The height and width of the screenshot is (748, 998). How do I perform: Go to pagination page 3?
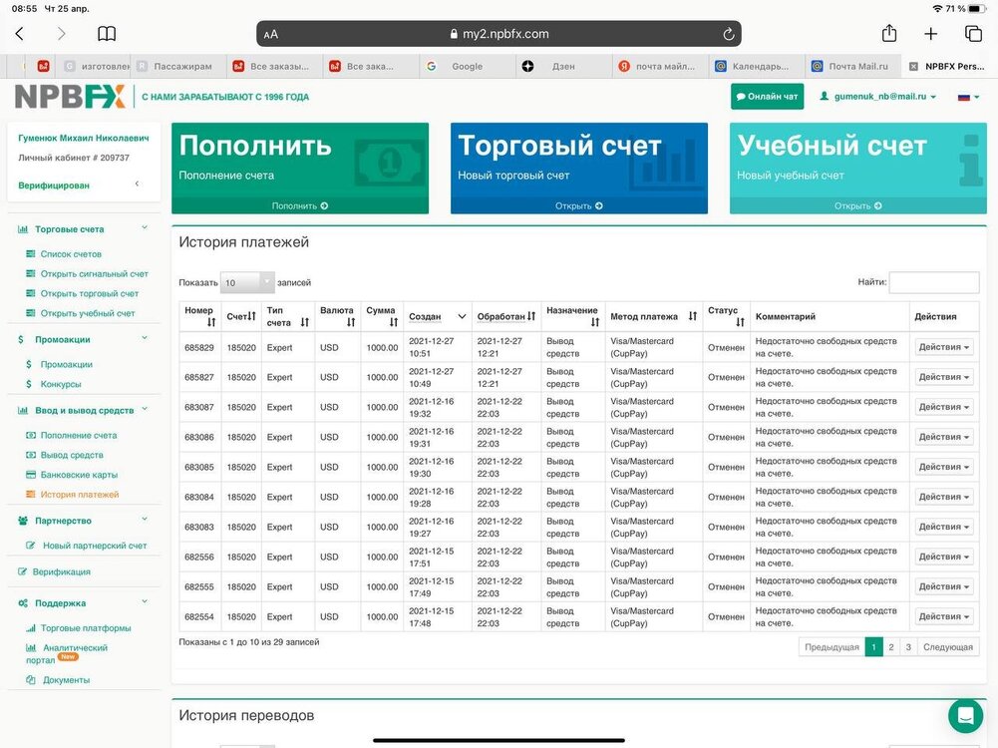(908, 647)
